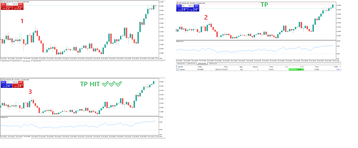Close the usdcad position via the x beside profit
The width and height of the screenshot is (358, 148).
[341, 69]
